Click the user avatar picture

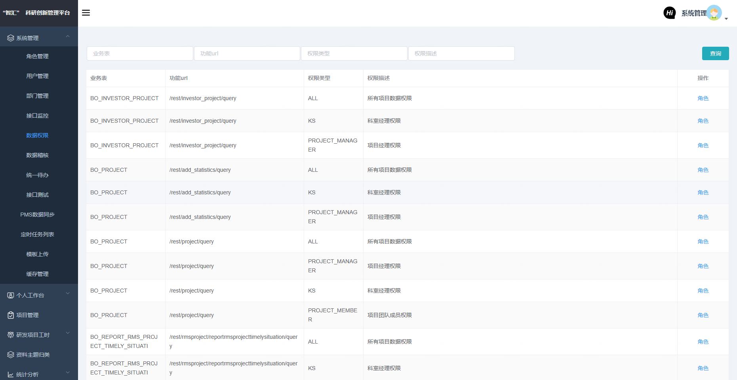pos(714,13)
